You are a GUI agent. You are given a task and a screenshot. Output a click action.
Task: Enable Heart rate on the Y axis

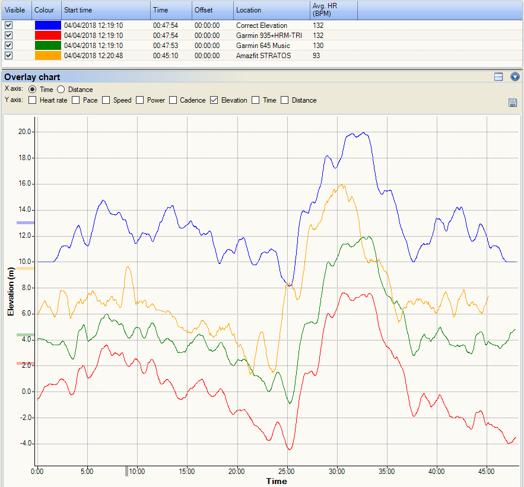point(32,100)
